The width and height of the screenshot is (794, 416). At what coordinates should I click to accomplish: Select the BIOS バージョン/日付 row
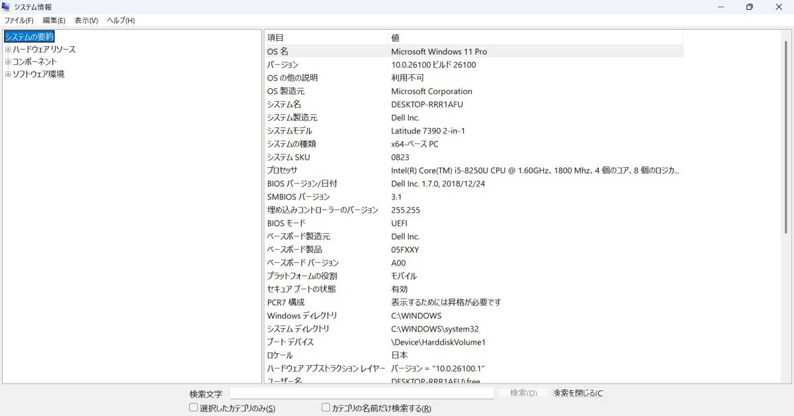click(474, 184)
